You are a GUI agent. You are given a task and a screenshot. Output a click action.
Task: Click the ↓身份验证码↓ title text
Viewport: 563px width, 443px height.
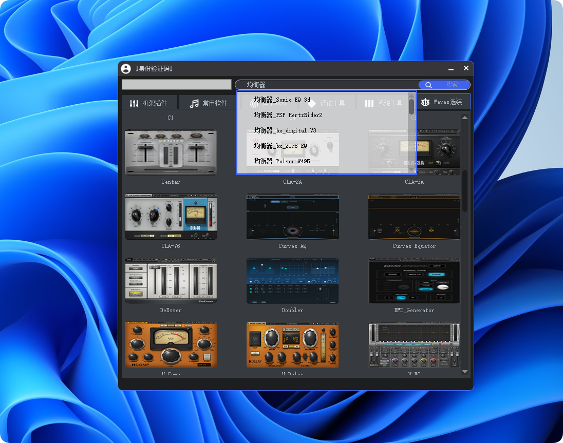[154, 68]
